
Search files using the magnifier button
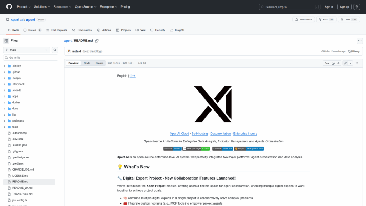tap(55, 50)
